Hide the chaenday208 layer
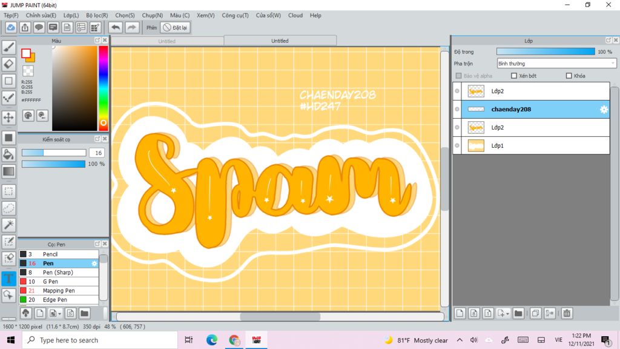Screen dimensions: 620x349 457,109
